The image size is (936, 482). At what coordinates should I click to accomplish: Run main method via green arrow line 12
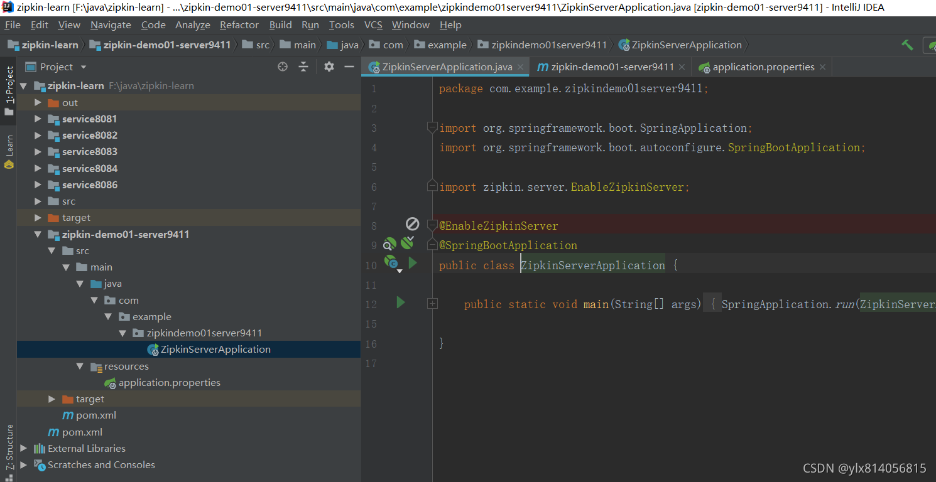point(401,303)
